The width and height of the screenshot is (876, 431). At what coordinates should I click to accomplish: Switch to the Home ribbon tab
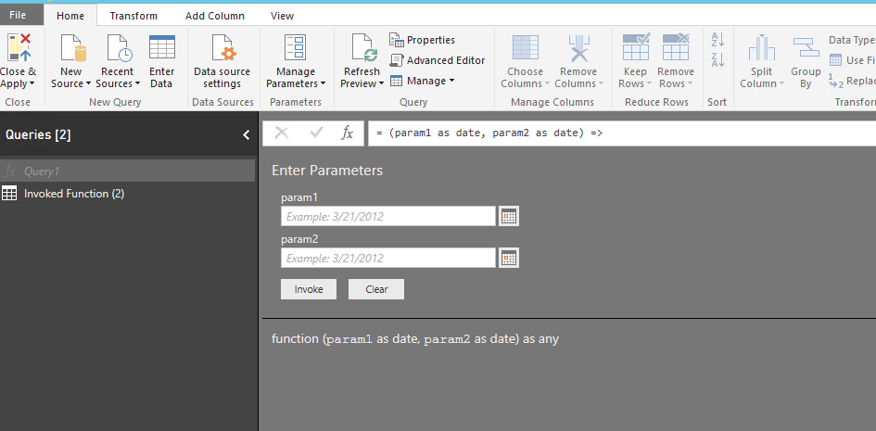tap(70, 16)
